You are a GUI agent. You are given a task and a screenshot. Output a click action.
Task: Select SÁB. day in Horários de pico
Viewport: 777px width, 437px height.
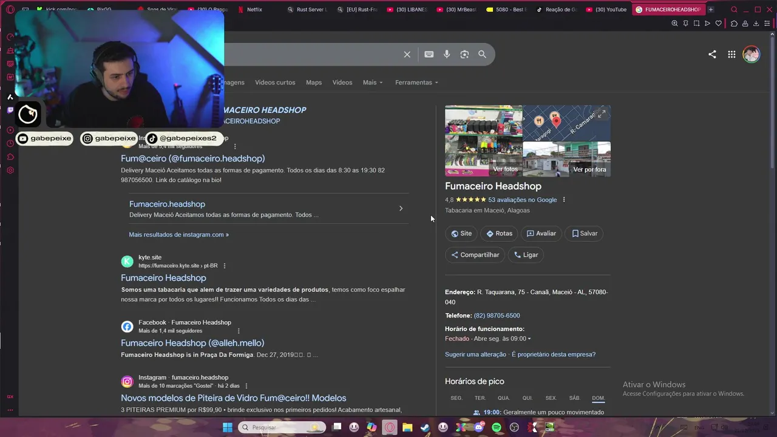(575, 398)
